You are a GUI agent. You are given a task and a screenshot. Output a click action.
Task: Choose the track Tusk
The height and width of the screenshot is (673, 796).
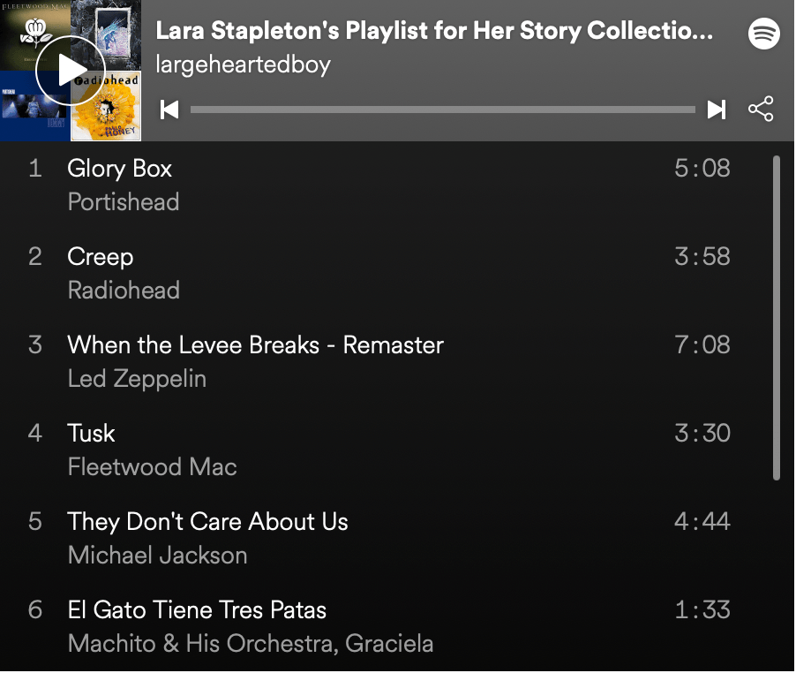91,434
